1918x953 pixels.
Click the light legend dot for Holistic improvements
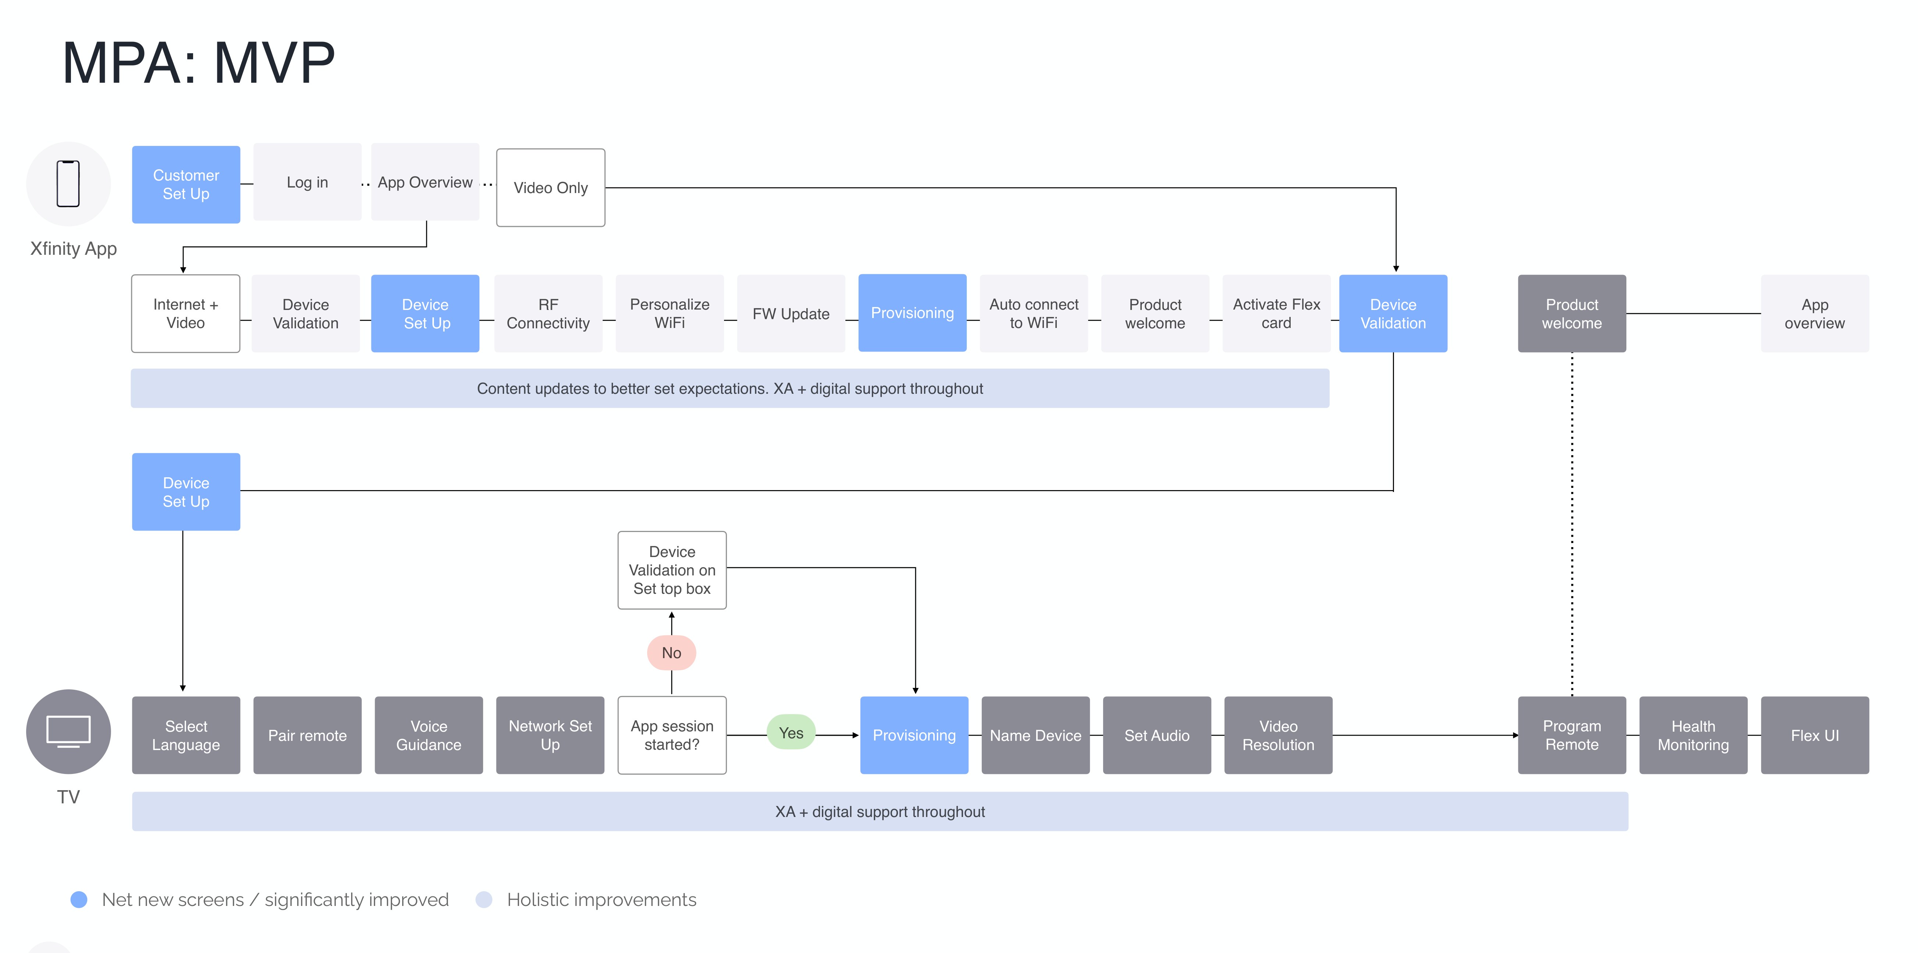pos(484,899)
